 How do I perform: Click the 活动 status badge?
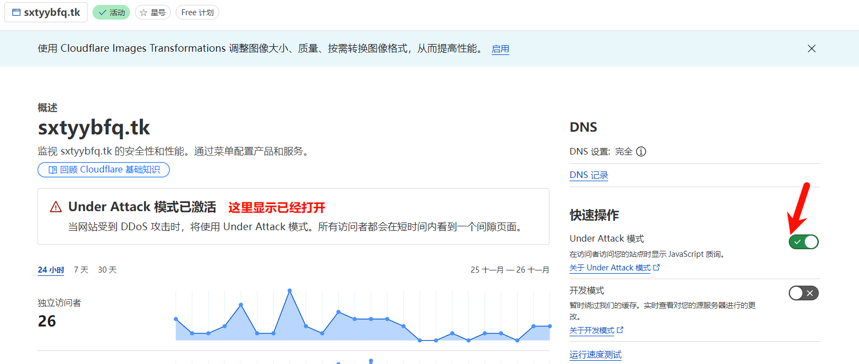click(x=111, y=13)
